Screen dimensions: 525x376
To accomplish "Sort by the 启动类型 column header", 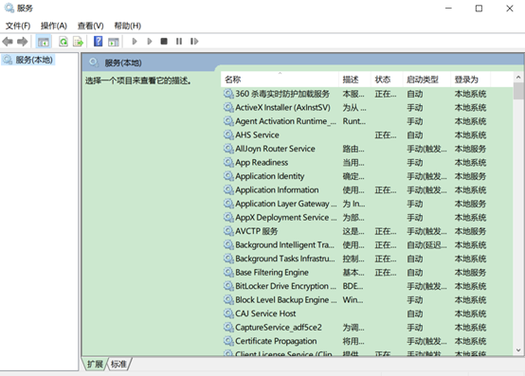I will (x=426, y=80).
